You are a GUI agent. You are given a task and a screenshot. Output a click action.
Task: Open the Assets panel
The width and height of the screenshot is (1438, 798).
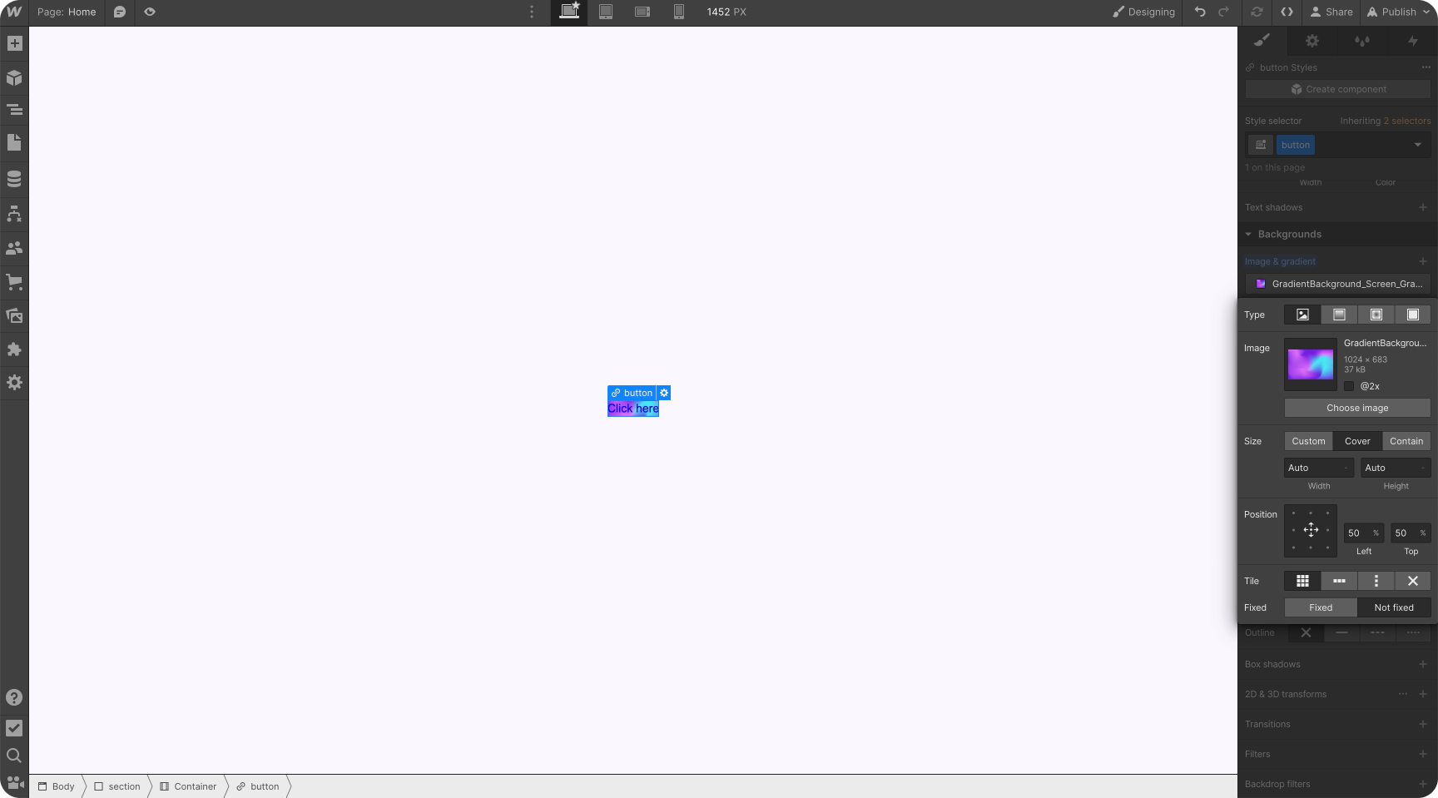pyautogui.click(x=13, y=315)
